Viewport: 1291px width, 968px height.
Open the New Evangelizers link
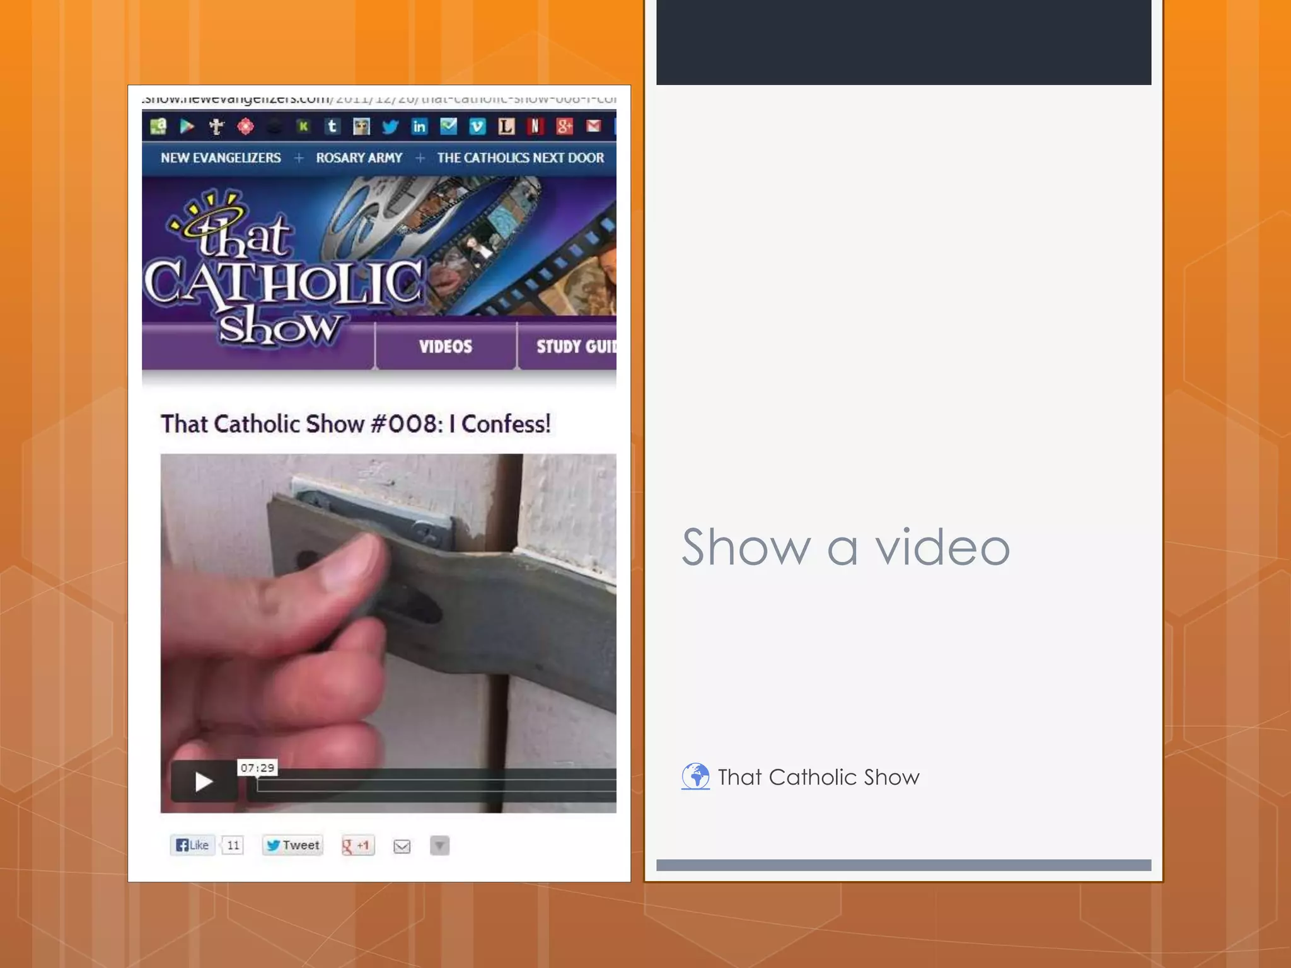pyautogui.click(x=221, y=158)
